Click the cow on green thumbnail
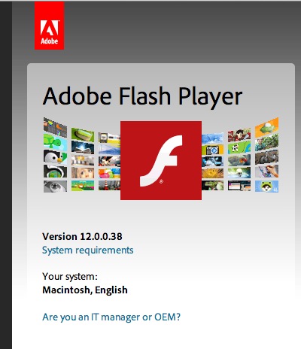This screenshot has height=349, width=301. [239, 147]
